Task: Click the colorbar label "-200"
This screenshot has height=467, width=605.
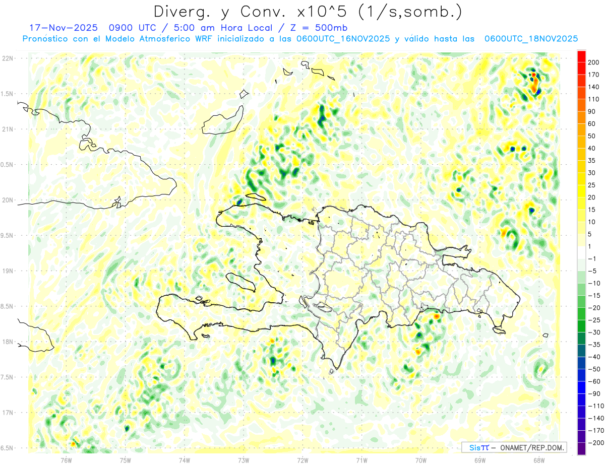Action: (x=596, y=443)
